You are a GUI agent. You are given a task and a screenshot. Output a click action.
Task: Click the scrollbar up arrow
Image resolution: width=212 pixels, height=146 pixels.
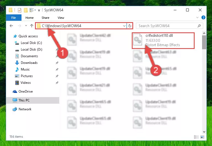[x=204, y=33]
